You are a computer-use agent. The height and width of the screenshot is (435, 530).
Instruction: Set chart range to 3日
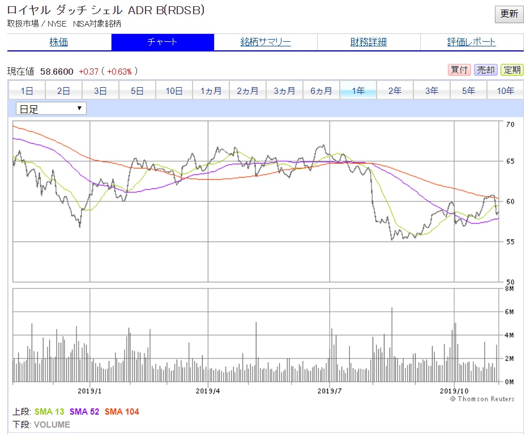100,91
